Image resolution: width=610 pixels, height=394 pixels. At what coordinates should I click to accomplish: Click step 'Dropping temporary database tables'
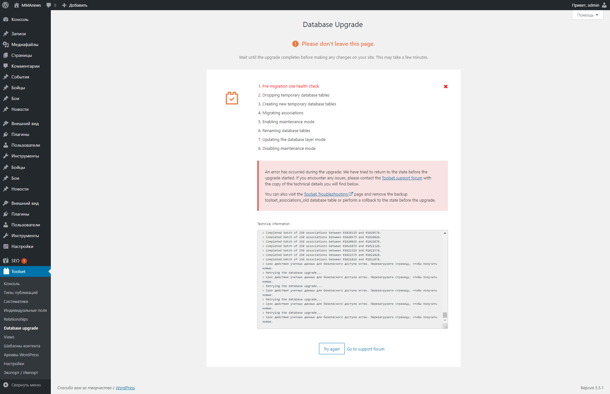click(296, 95)
